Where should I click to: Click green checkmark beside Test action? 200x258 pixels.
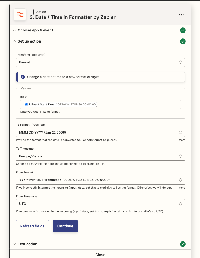(183, 244)
